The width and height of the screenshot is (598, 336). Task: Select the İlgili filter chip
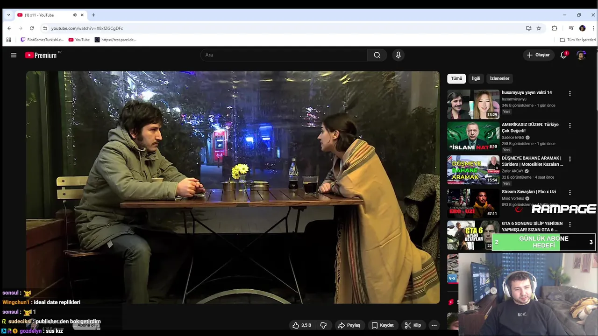click(476, 78)
